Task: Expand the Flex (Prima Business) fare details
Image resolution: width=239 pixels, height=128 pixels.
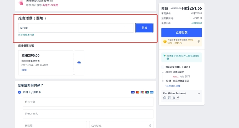Action: [199, 94]
